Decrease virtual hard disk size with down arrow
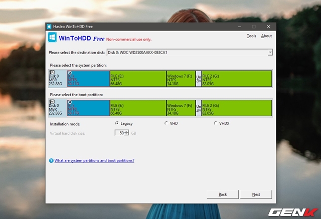321x219 pixels. (x=127, y=134)
